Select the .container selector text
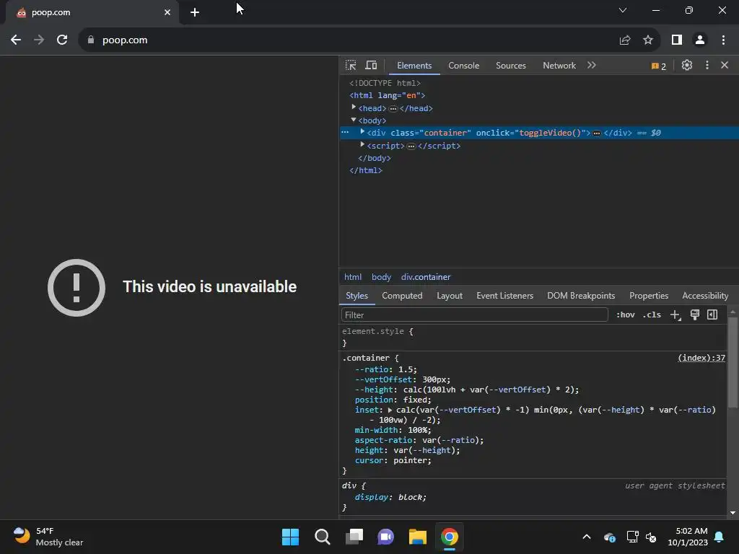 pos(366,358)
